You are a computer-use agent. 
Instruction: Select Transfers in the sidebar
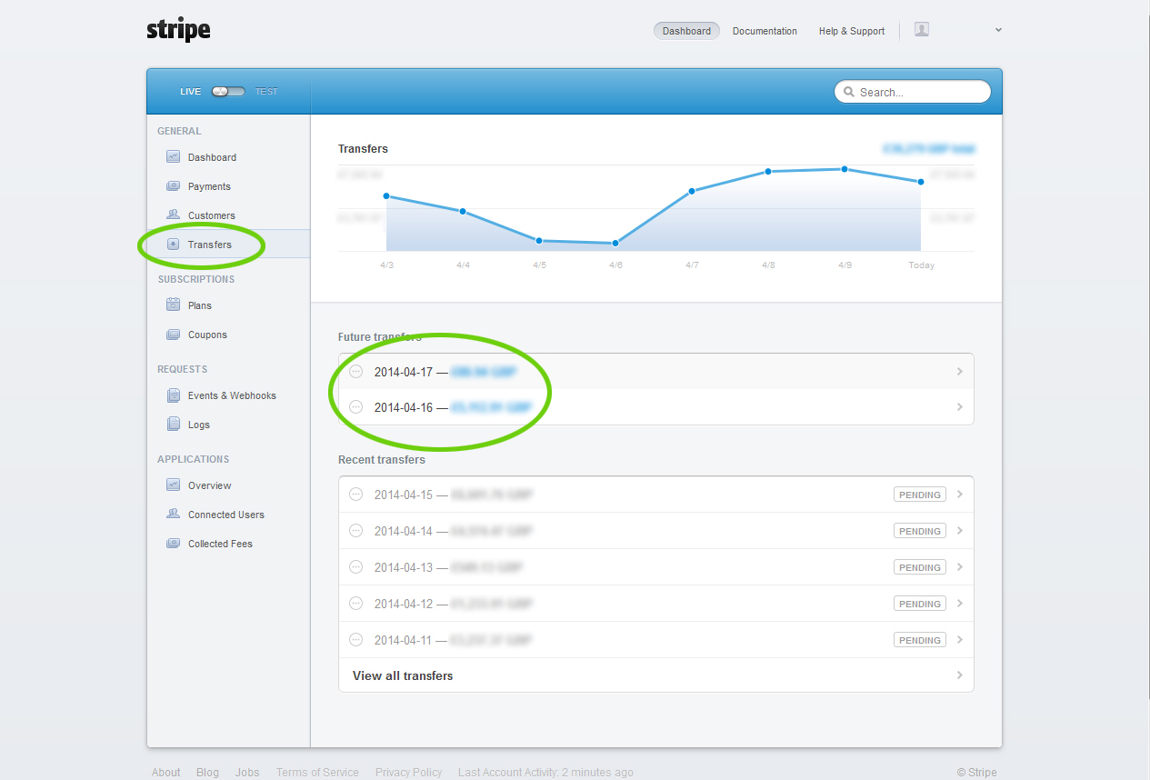pos(210,245)
